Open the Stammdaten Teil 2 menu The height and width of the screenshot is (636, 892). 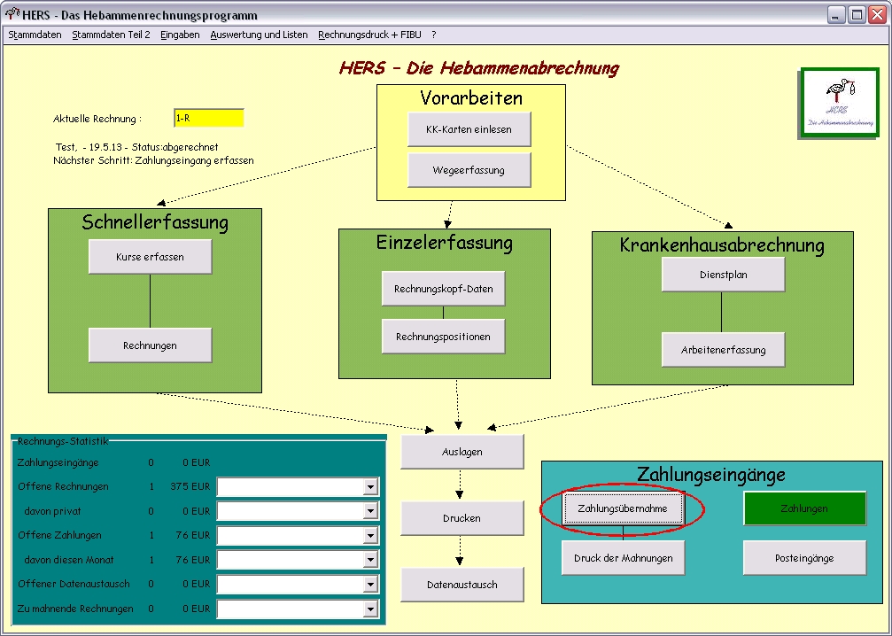coord(111,35)
